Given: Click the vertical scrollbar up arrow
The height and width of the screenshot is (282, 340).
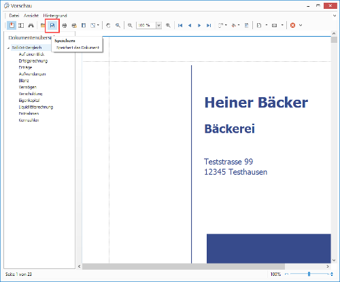Looking at the screenshot, I should pyautogui.click(x=334, y=33).
